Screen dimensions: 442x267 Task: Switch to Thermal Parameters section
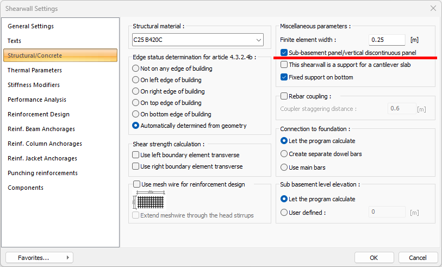(x=35, y=70)
